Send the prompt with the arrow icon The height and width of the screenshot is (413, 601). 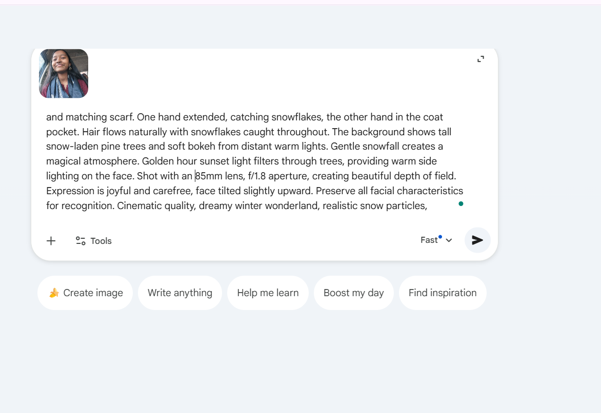coord(477,240)
